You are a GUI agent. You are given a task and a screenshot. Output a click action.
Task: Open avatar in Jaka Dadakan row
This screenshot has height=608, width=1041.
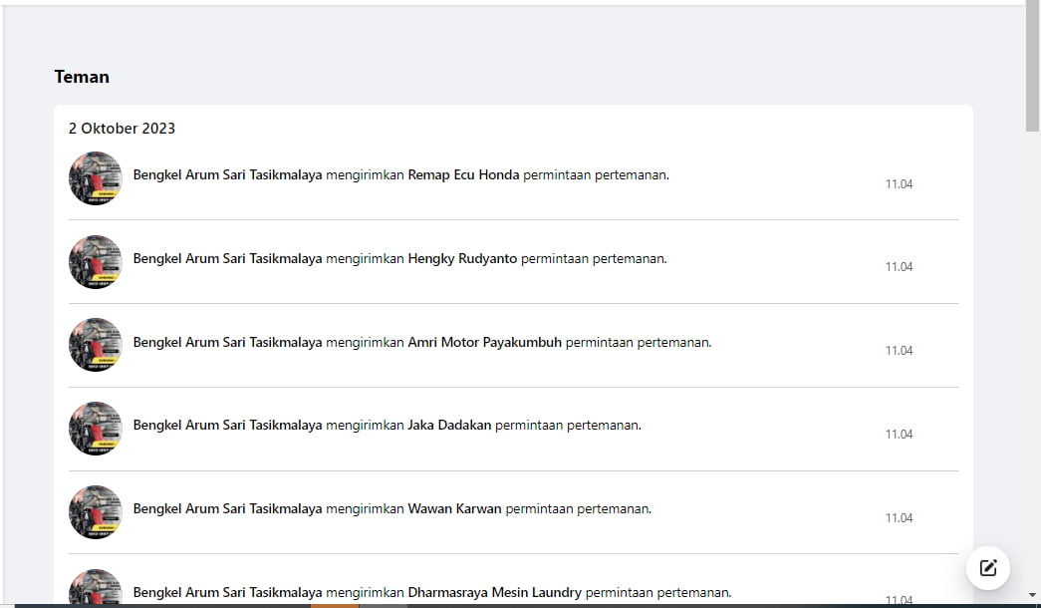pos(96,429)
